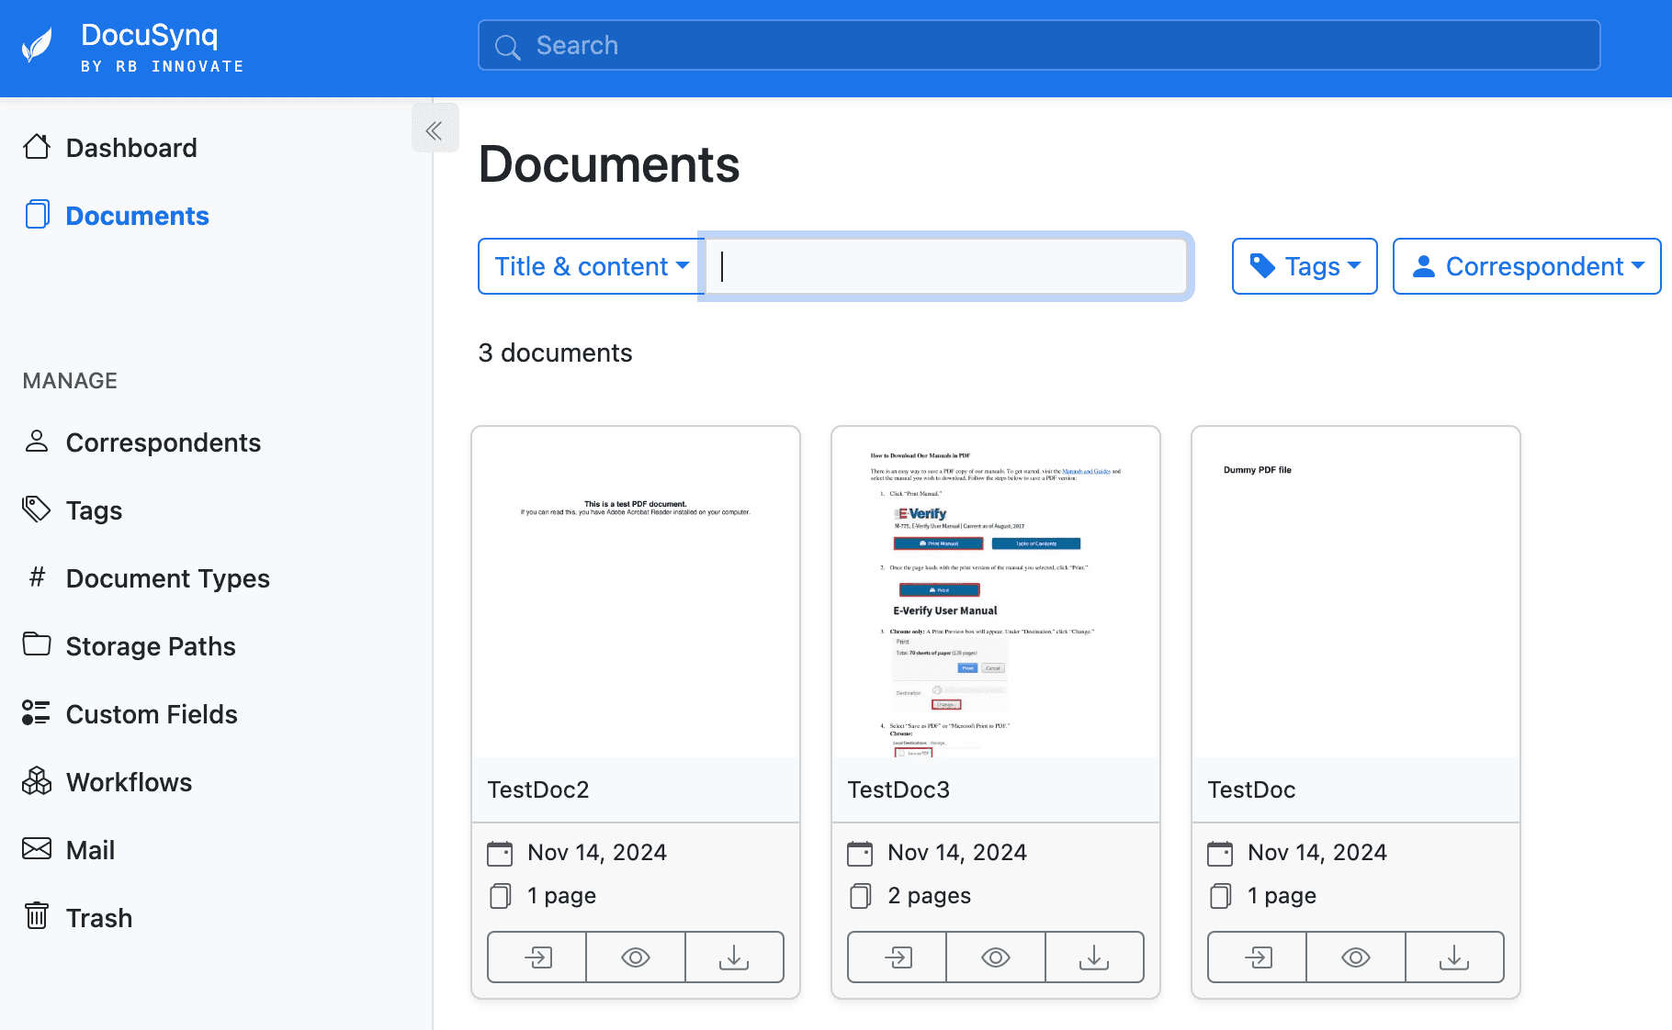Open the Correspondent filter dropdown

(x=1526, y=266)
